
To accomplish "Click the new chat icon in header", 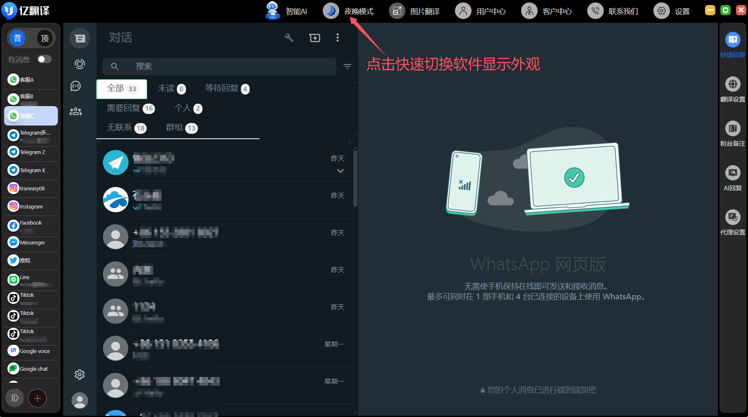I will [314, 38].
